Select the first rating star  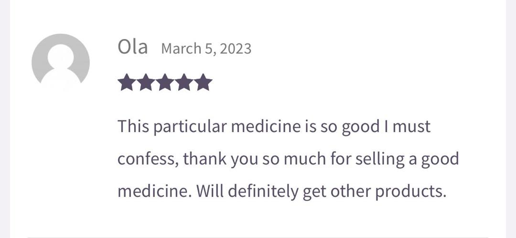coord(127,83)
